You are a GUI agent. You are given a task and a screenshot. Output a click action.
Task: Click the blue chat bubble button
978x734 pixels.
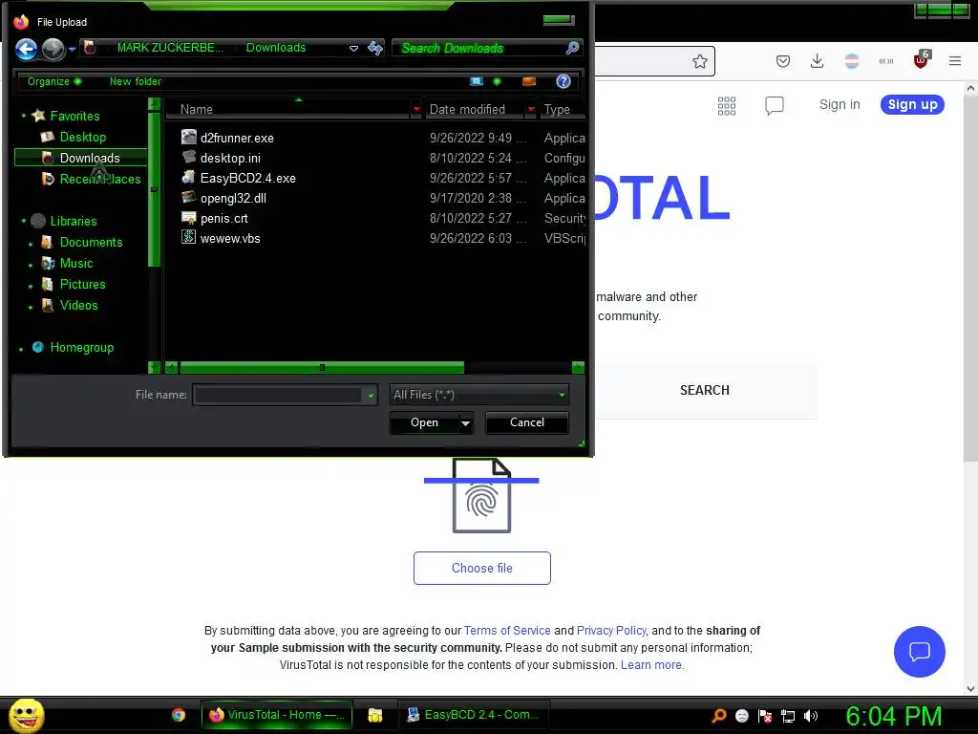click(x=920, y=652)
